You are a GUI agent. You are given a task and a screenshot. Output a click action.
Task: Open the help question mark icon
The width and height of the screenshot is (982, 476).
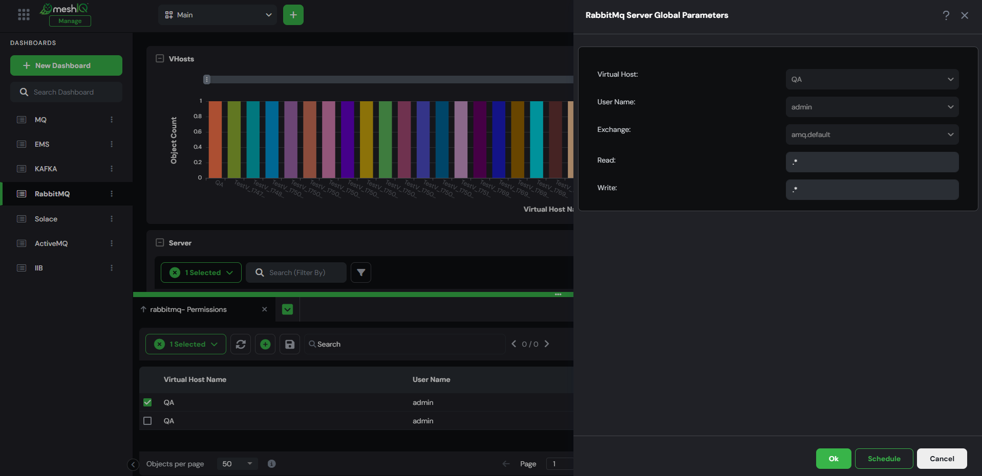click(946, 15)
